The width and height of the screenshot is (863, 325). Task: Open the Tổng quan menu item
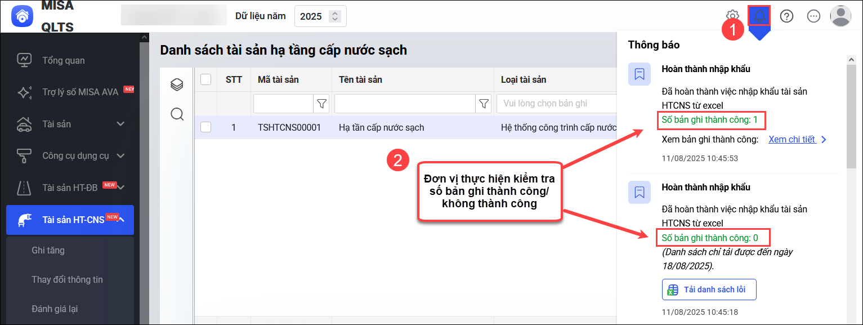pos(70,60)
